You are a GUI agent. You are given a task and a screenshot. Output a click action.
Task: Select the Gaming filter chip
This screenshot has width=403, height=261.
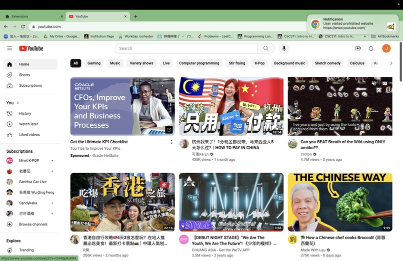(x=94, y=63)
